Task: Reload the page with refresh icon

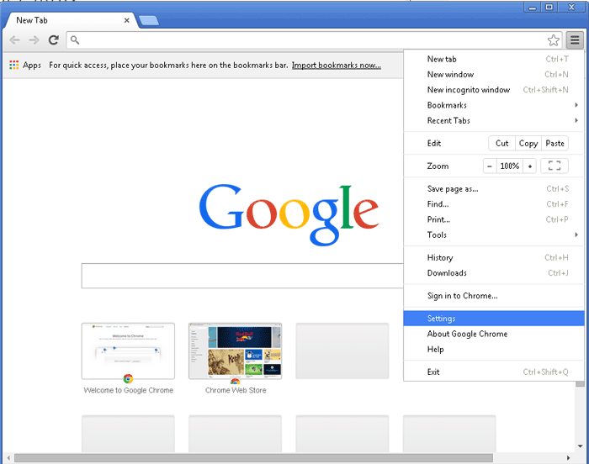Action: (x=54, y=40)
